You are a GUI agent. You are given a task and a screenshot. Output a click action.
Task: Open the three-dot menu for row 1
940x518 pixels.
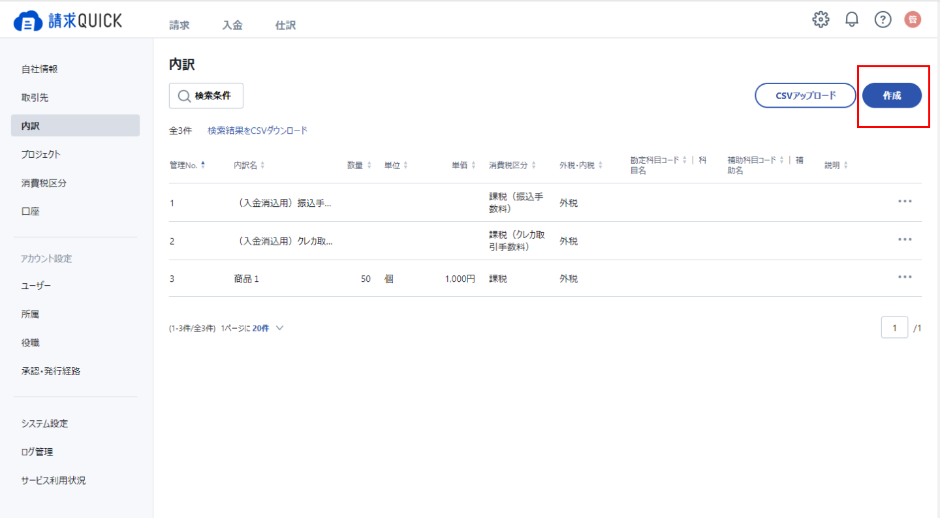coord(905,202)
